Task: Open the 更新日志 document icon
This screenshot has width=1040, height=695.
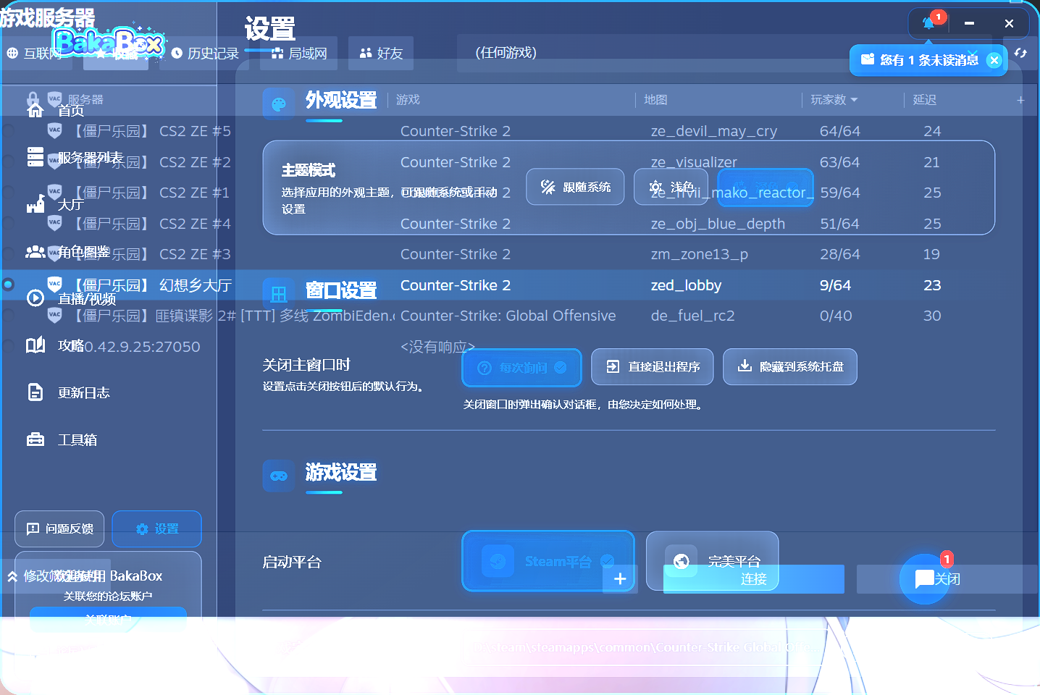Action: [x=35, y=392]
